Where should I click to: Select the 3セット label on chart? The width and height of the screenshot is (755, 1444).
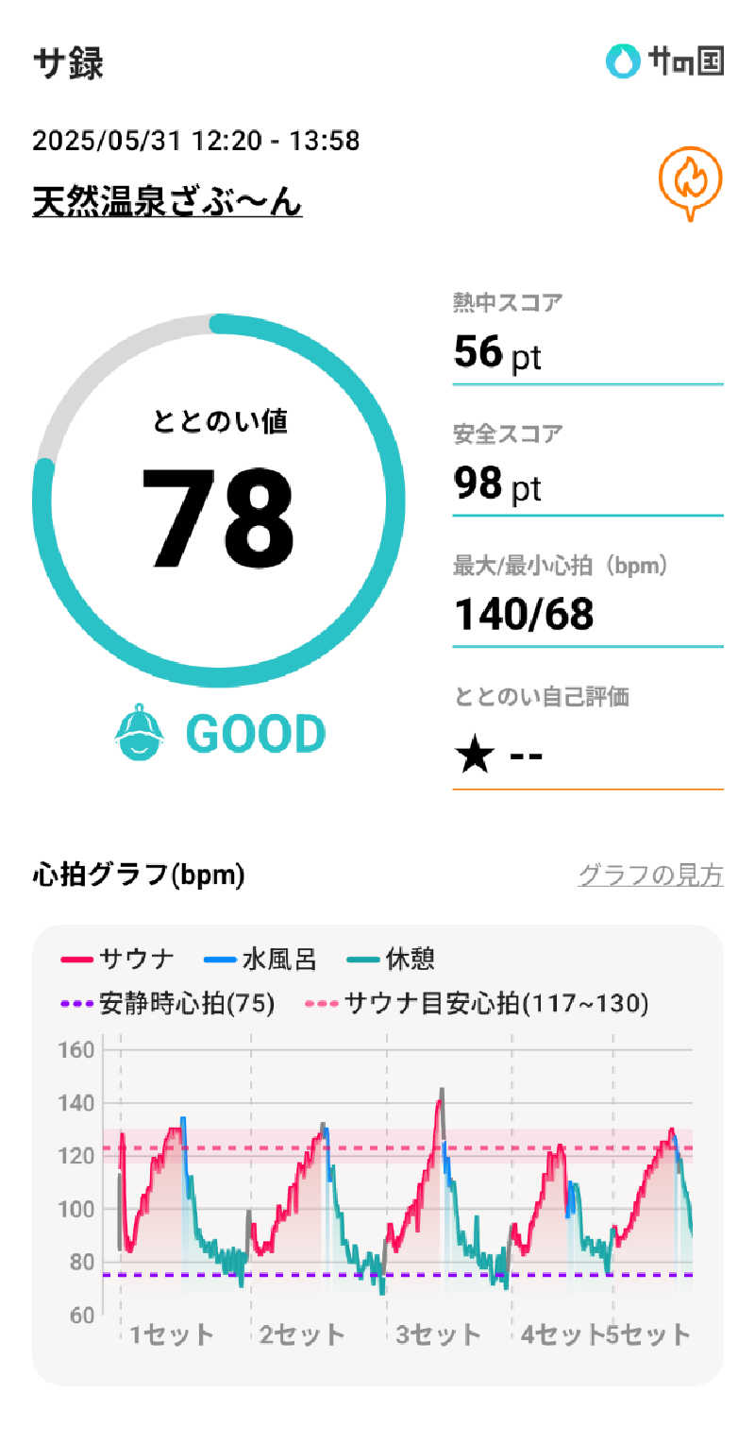(438, 1334)
